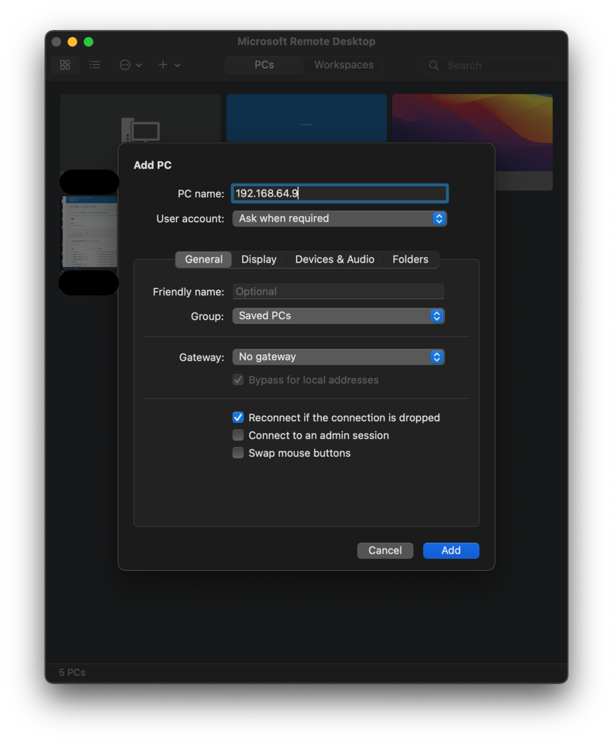Focus the Search field in main window
613x743 pixels.
[x=490, y=66]
